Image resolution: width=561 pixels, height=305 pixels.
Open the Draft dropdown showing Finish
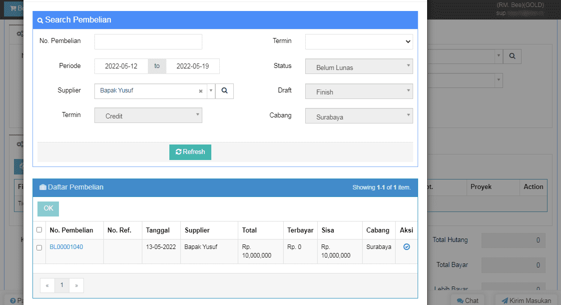click(359, 91)
